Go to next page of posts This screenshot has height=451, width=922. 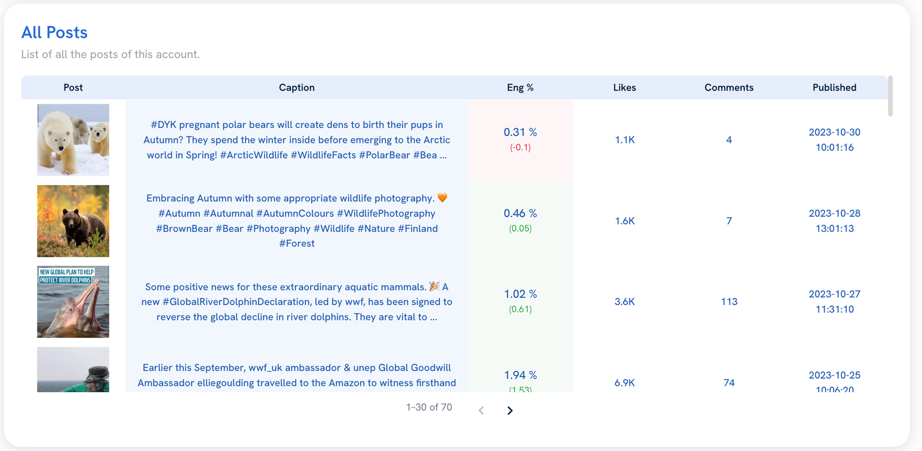click(510, 411)
